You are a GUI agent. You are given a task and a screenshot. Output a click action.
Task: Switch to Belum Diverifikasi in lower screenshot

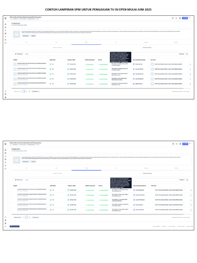[57, 173]
